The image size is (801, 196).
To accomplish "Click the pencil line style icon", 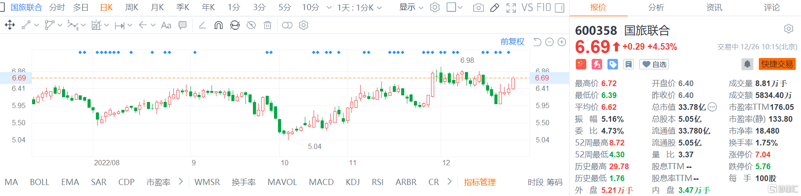I will coord(202,25).
